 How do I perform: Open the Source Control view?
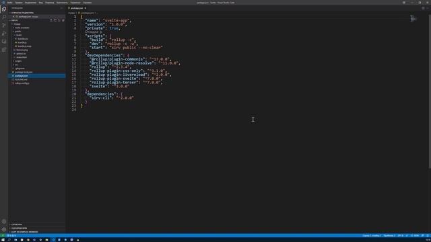(x=4, y=26)
